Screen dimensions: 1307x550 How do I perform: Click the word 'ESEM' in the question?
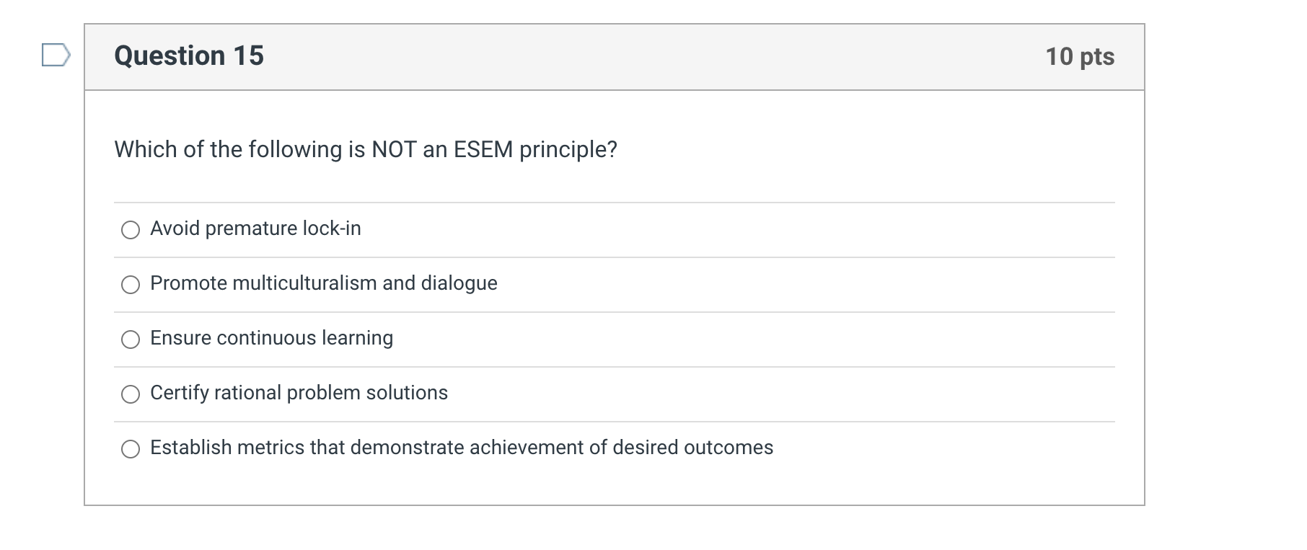point(483,149)
